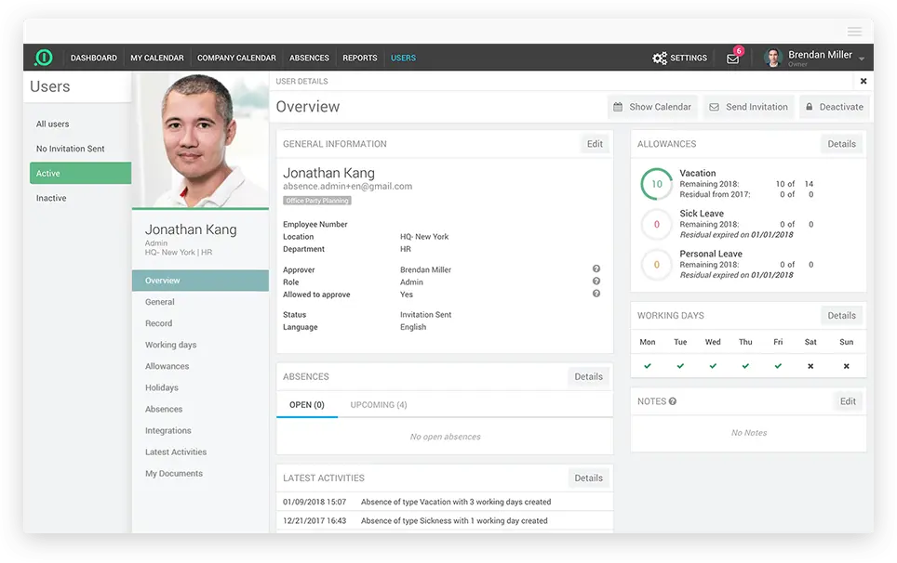Image resolution: width=897 pixels, height=563 pixels.
Task: Open the Reports menu item
Action: point(359,58)
